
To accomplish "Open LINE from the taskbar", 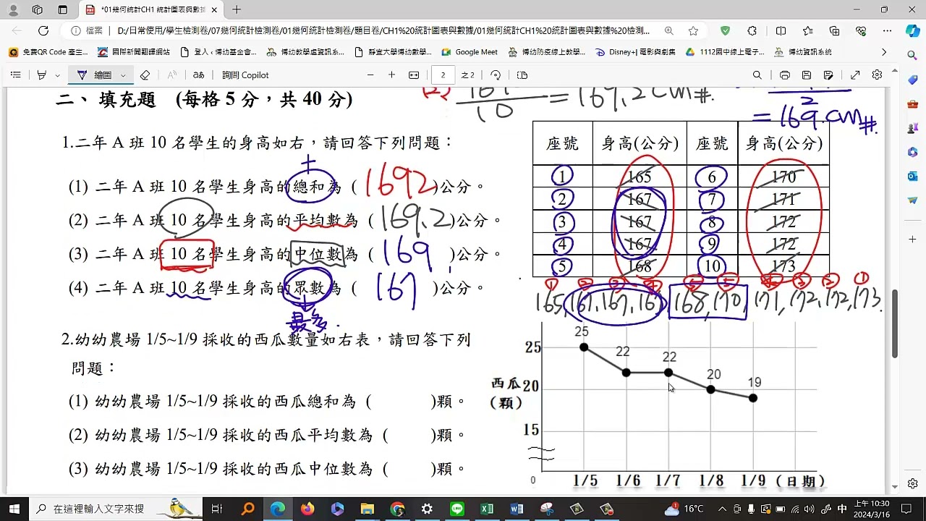I will [x=457, y=509].
